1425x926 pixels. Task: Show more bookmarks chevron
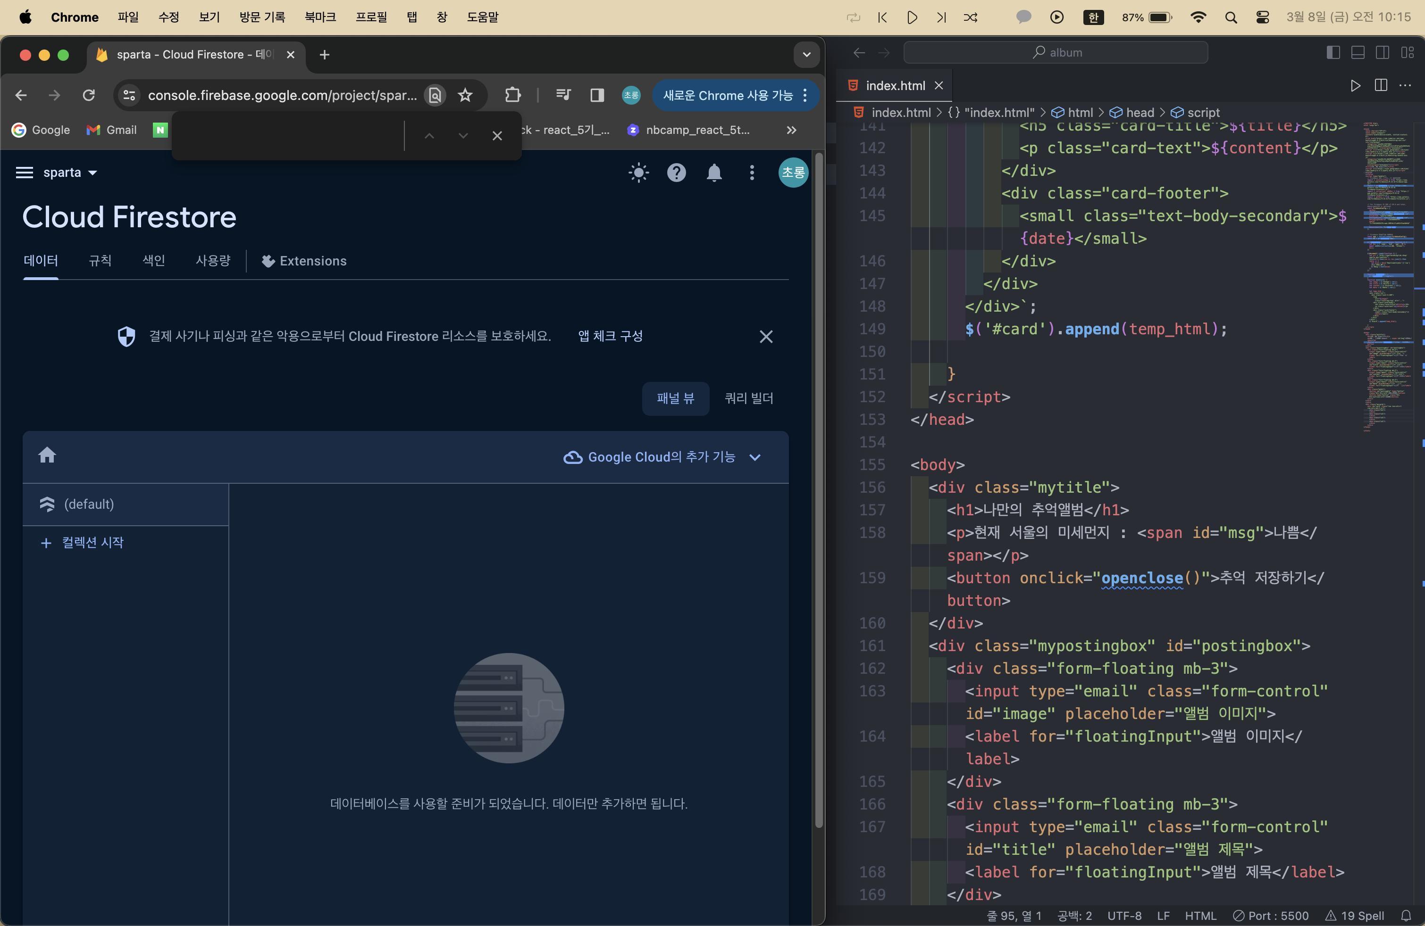tap(791, 130)
